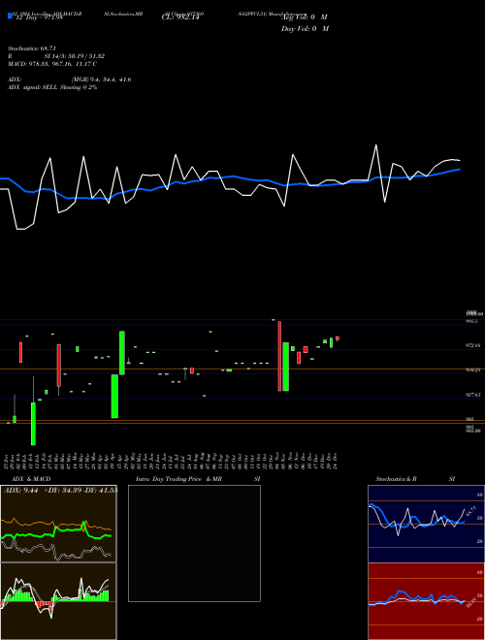The image size is (485, 640).
Task: Select the '12 Day = 971.98' readout
Action: tap(39, 17)
